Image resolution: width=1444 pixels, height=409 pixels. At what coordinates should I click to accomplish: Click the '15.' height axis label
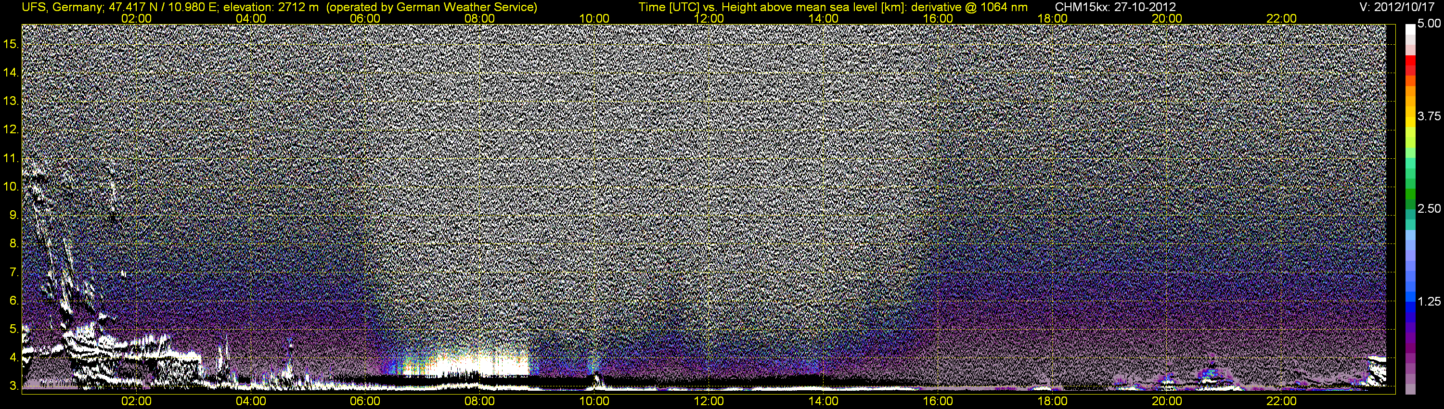(12, 44)
